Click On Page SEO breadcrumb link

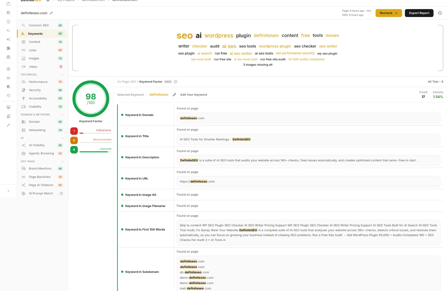[x=127, y=82]
